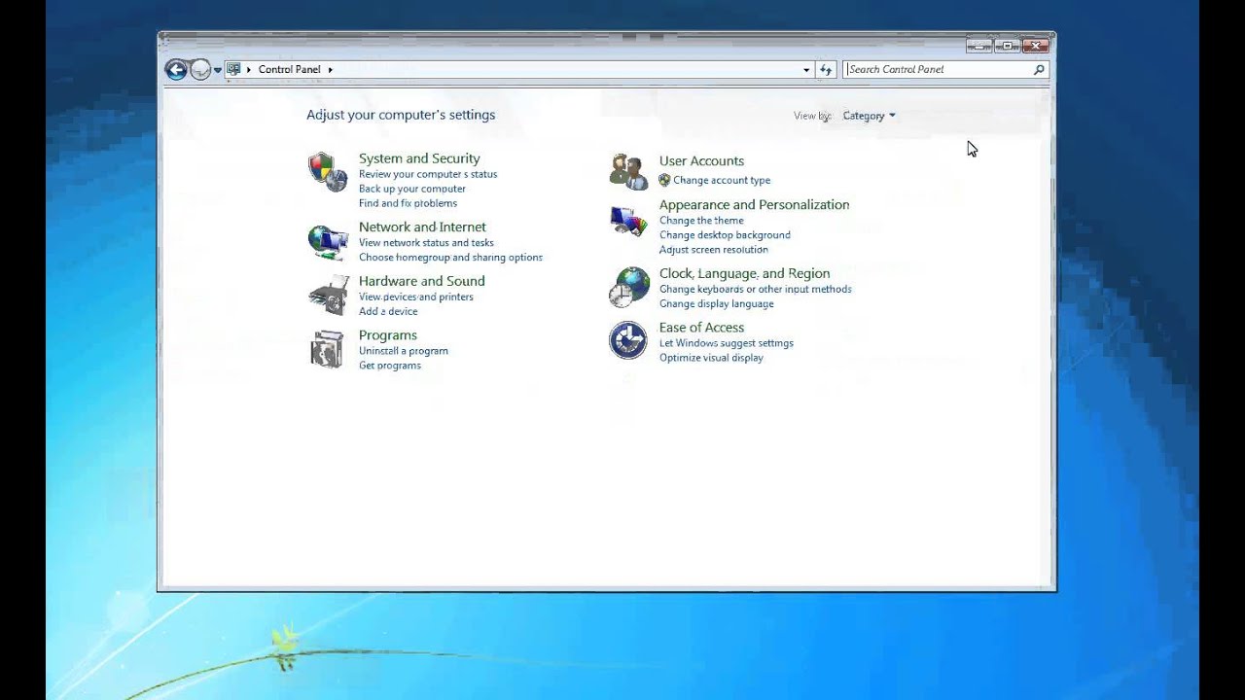
Task: Open the Programs box icon
Action: [x=328, y=349]
